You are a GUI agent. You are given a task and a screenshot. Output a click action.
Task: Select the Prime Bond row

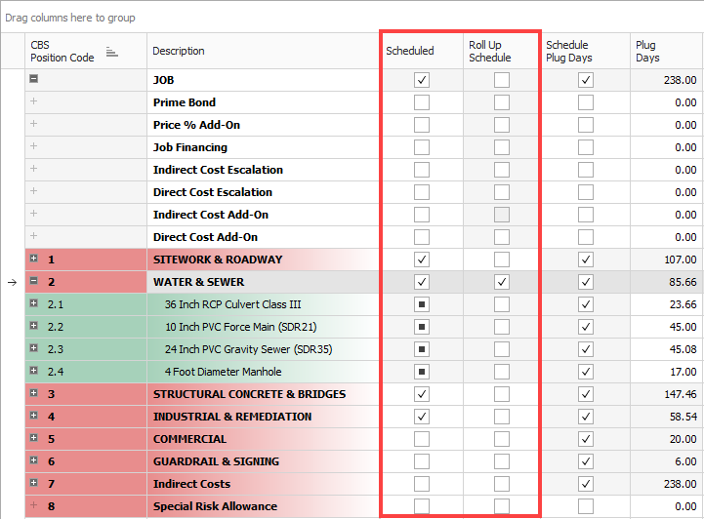click(185, 102)
